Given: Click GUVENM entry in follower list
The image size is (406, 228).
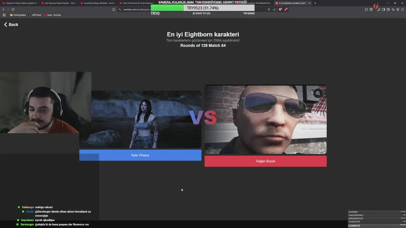Looking at the screenshot, I should tap(377, 212).
